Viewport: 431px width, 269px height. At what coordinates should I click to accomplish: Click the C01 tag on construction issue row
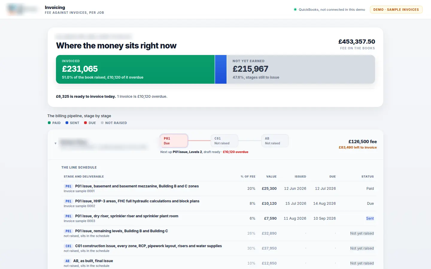tap(68, 246)
